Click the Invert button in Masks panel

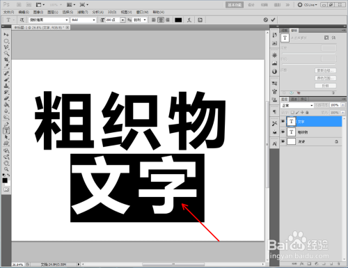pos(326,86)
